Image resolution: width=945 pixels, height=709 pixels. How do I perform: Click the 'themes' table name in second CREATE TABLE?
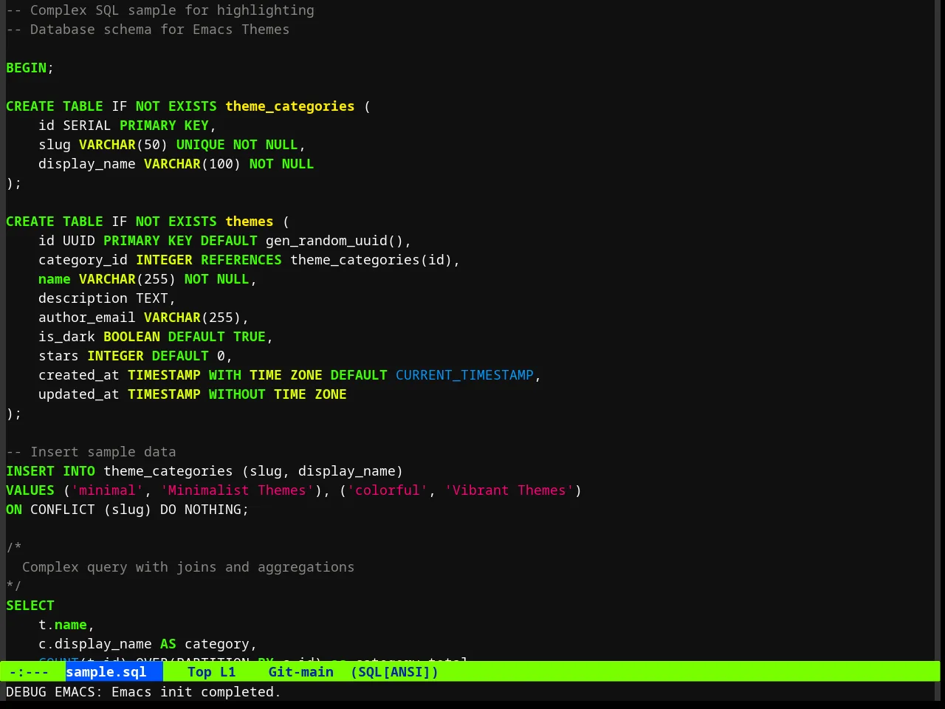pos(250,222)
